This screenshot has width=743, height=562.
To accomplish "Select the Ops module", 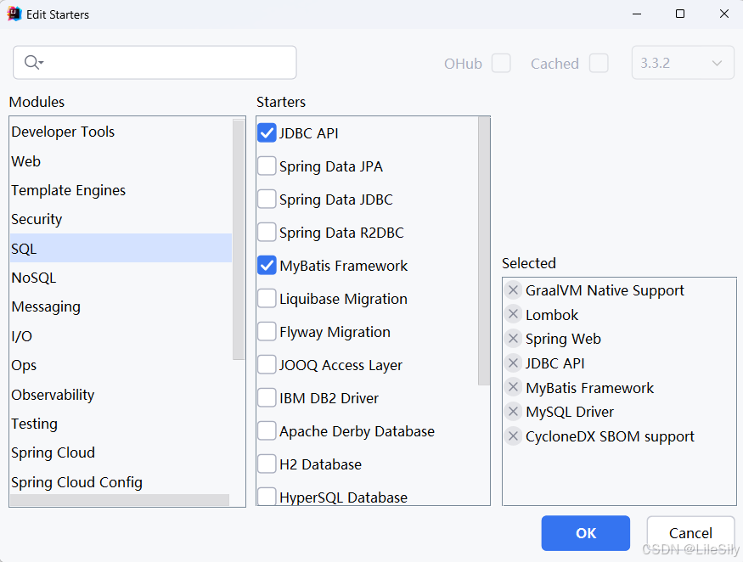I will click(121, 365).
